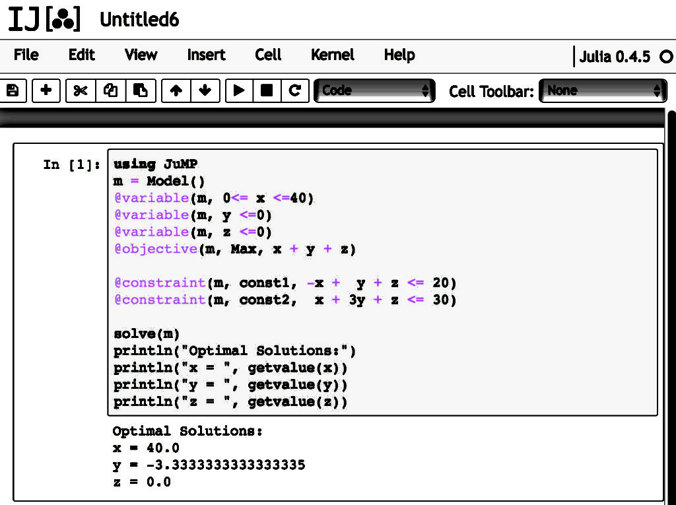Viewport: 676px width, 505px height.
Task: Check the kernel status indicator circle
Action: point(667,57)
